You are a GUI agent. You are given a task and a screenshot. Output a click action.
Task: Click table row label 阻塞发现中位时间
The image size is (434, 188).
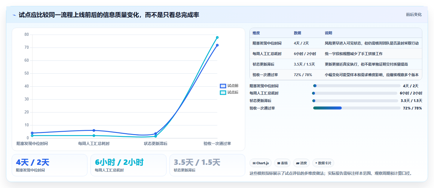267,43
